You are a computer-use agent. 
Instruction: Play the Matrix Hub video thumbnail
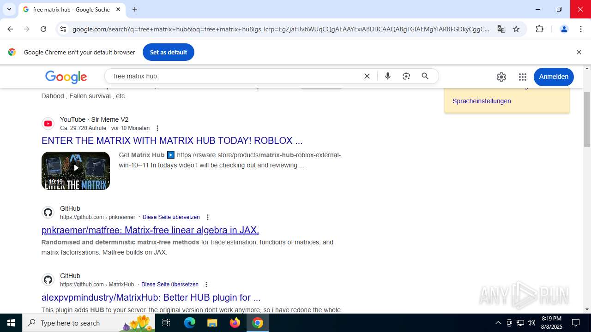pos(76,171)
